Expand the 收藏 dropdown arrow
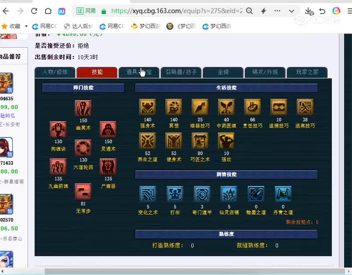352x275 pixels. [26, 26]
